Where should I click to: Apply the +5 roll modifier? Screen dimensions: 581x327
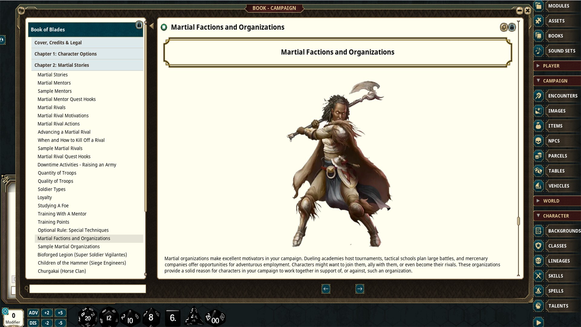[60, 313]
